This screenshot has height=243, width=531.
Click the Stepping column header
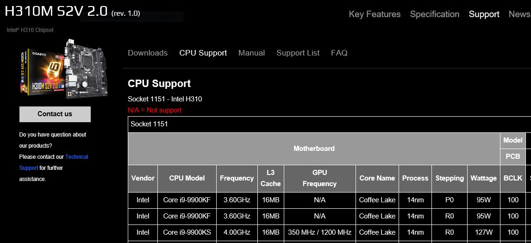tap(450, 178)
